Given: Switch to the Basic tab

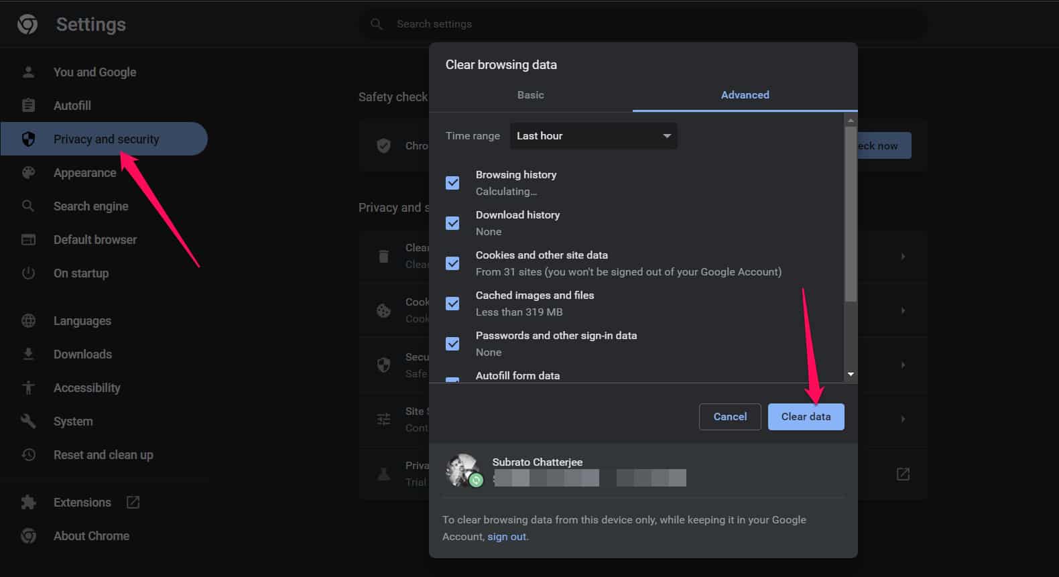Looking at the screenshot, I should [530, 95].
